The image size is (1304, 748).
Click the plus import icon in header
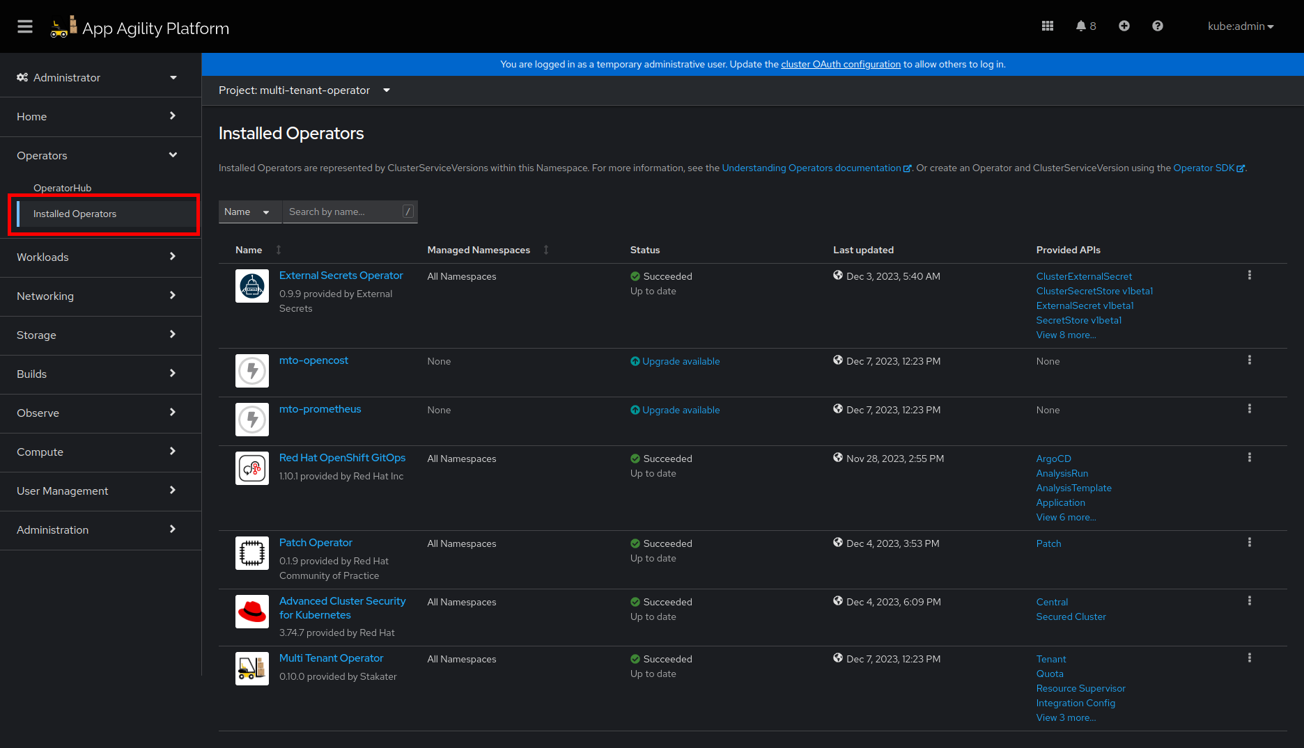[x=1124, y=26]
